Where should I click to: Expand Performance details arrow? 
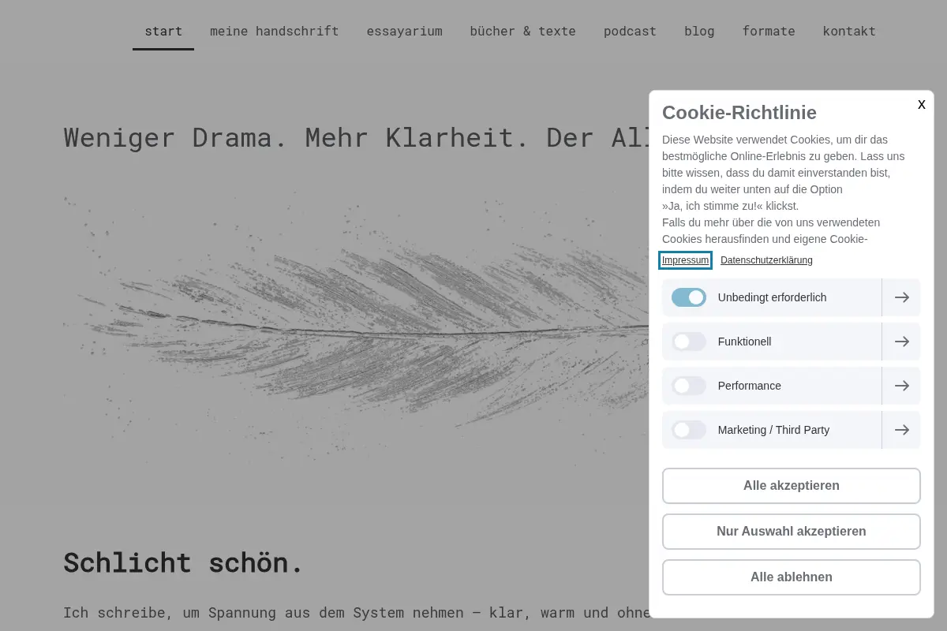pos(901,386)
